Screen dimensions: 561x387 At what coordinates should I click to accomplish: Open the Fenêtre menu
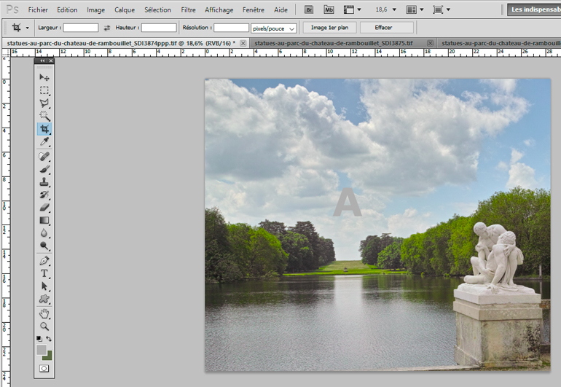254,10
